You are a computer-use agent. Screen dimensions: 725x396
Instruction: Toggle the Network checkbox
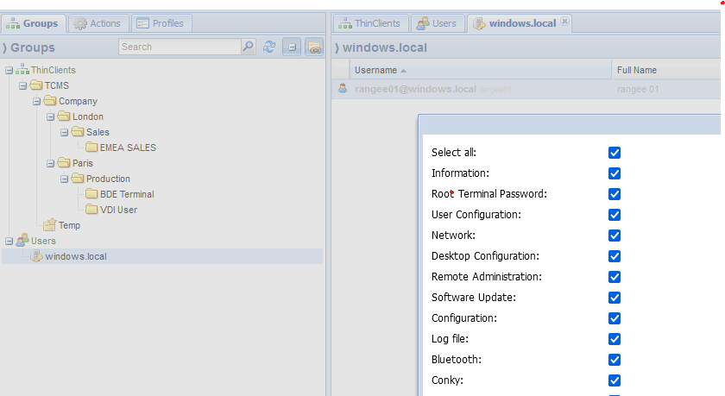(x=615, y=236)
